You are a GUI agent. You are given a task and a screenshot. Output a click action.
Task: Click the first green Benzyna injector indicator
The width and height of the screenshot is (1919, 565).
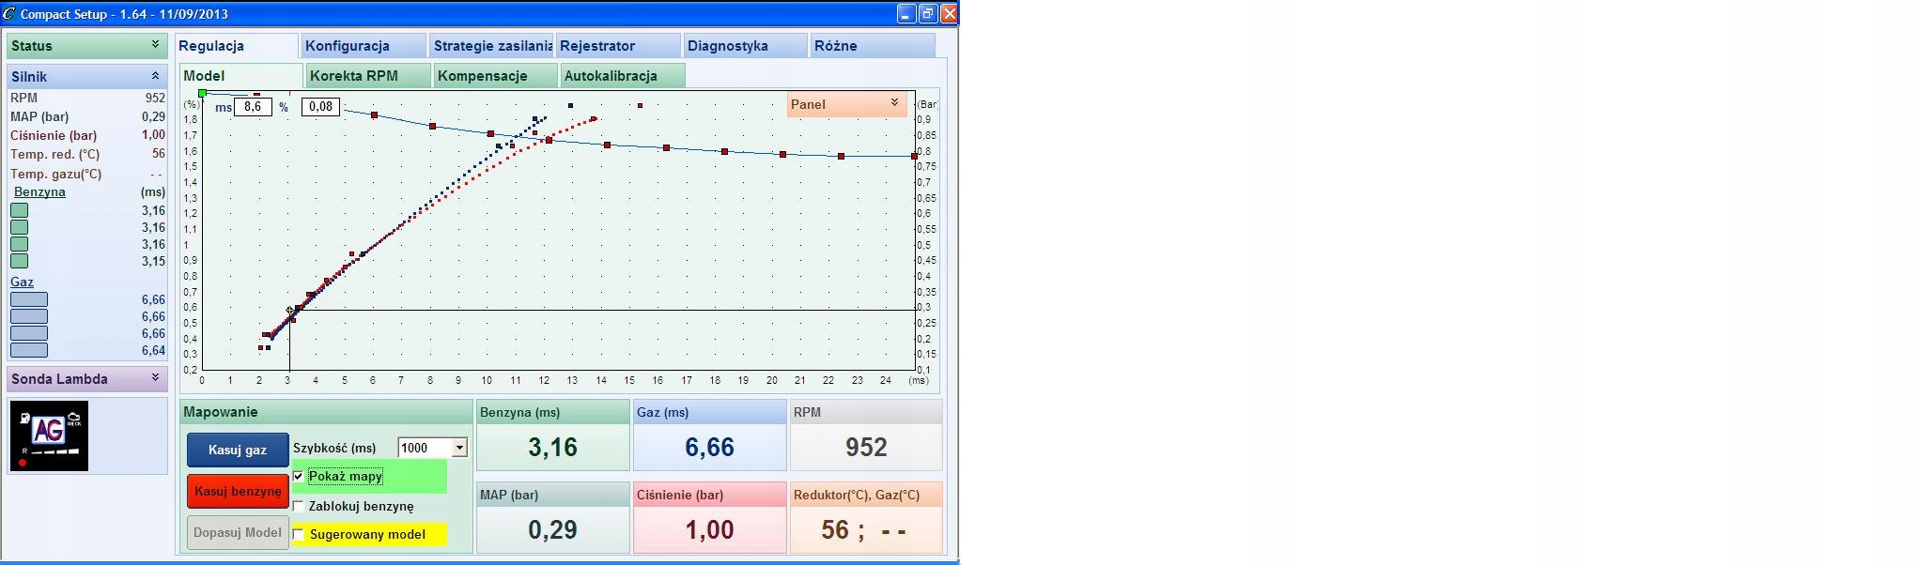point(19,211)
